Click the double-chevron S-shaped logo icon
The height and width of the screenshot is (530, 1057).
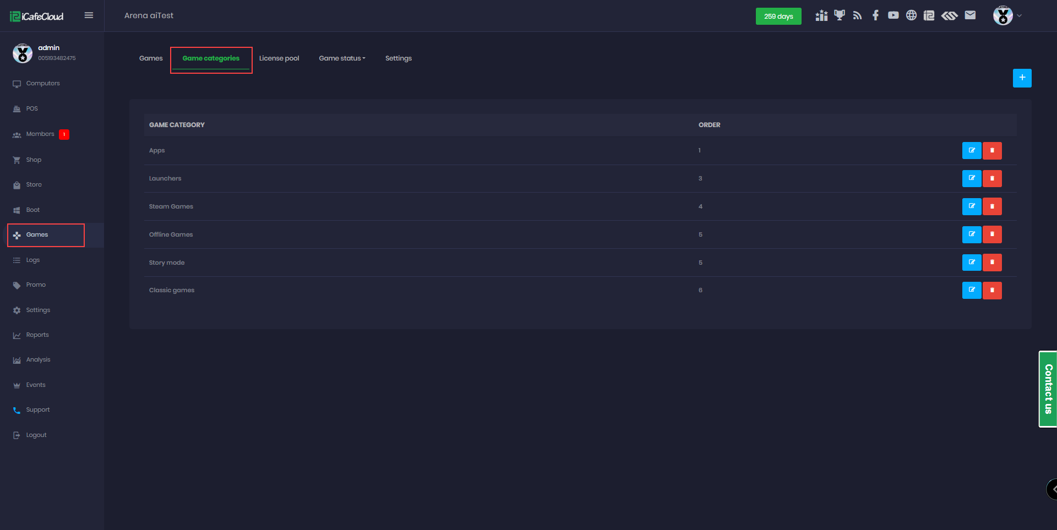[950, 15]
